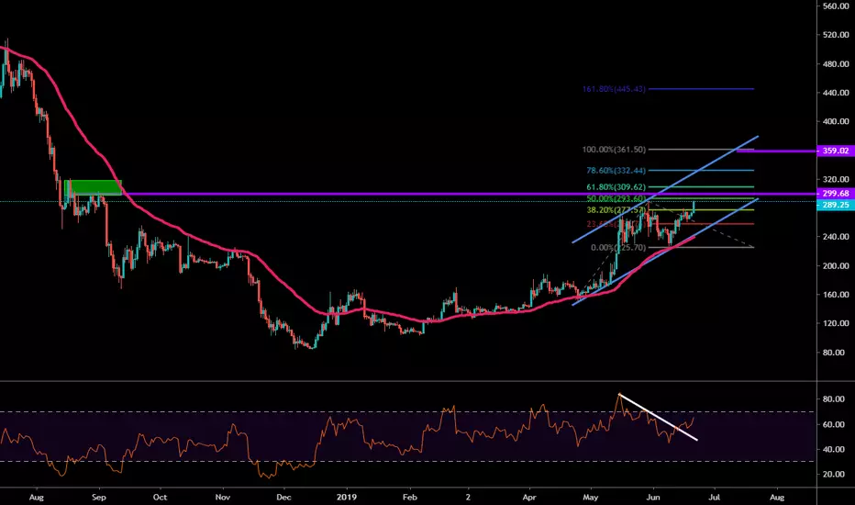Click the 120.00 price scale value

coord(836,323)
